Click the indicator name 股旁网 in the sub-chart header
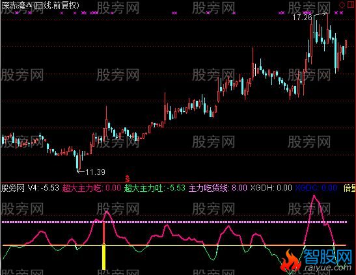Viewport: 356px width, 275px height. pos(13,188)
